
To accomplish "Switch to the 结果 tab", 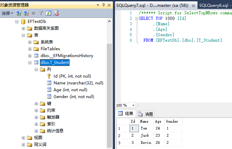I will pos(126,113).
